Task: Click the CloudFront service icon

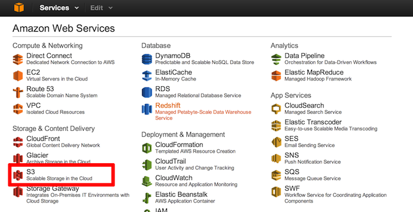Action: [18, 142]
